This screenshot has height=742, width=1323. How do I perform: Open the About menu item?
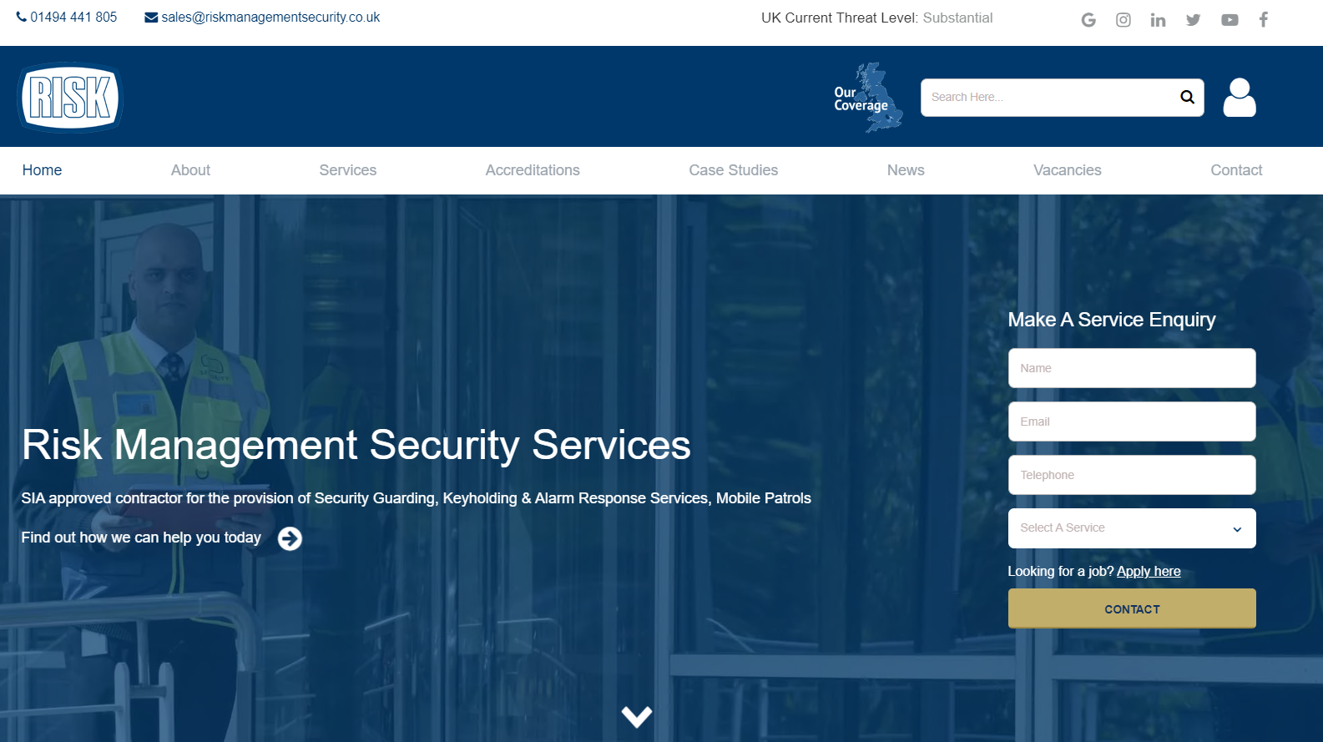point(190,170)
